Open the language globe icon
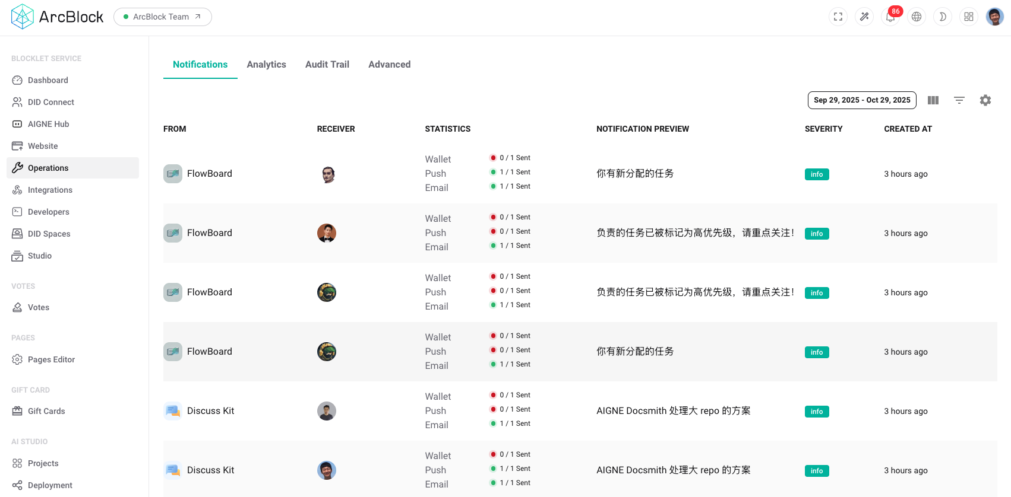 (x=917, y=17)
